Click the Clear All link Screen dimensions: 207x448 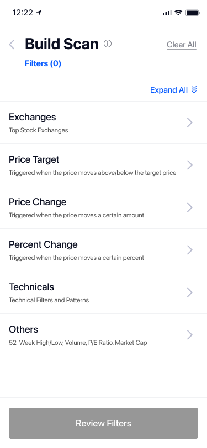182,45
